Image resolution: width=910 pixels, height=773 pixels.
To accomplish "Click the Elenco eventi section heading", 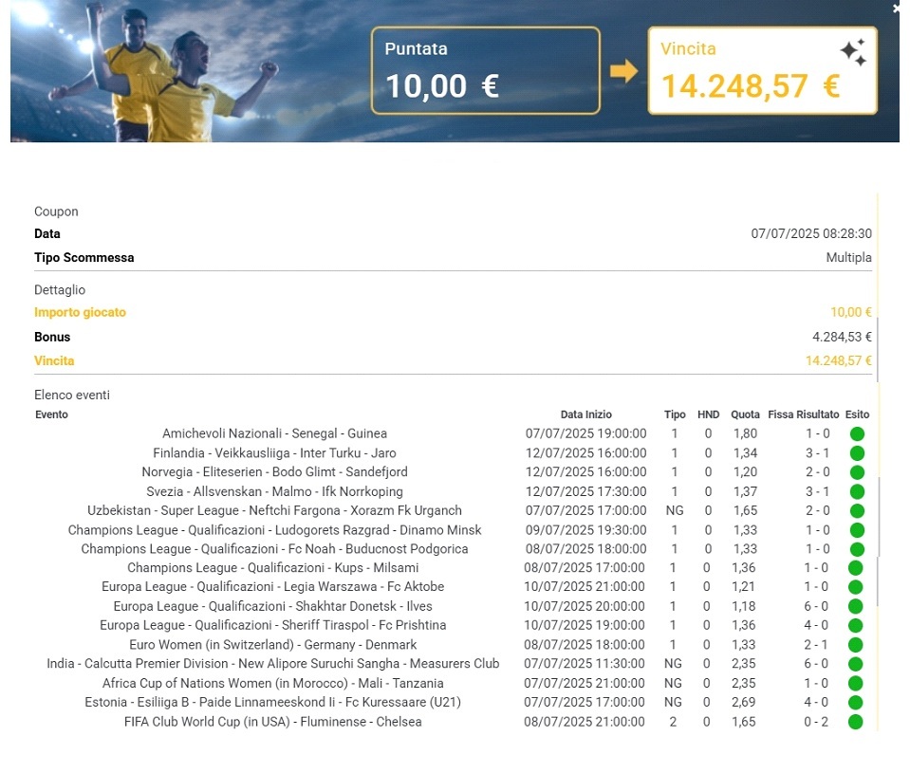I will click(72, 396).
